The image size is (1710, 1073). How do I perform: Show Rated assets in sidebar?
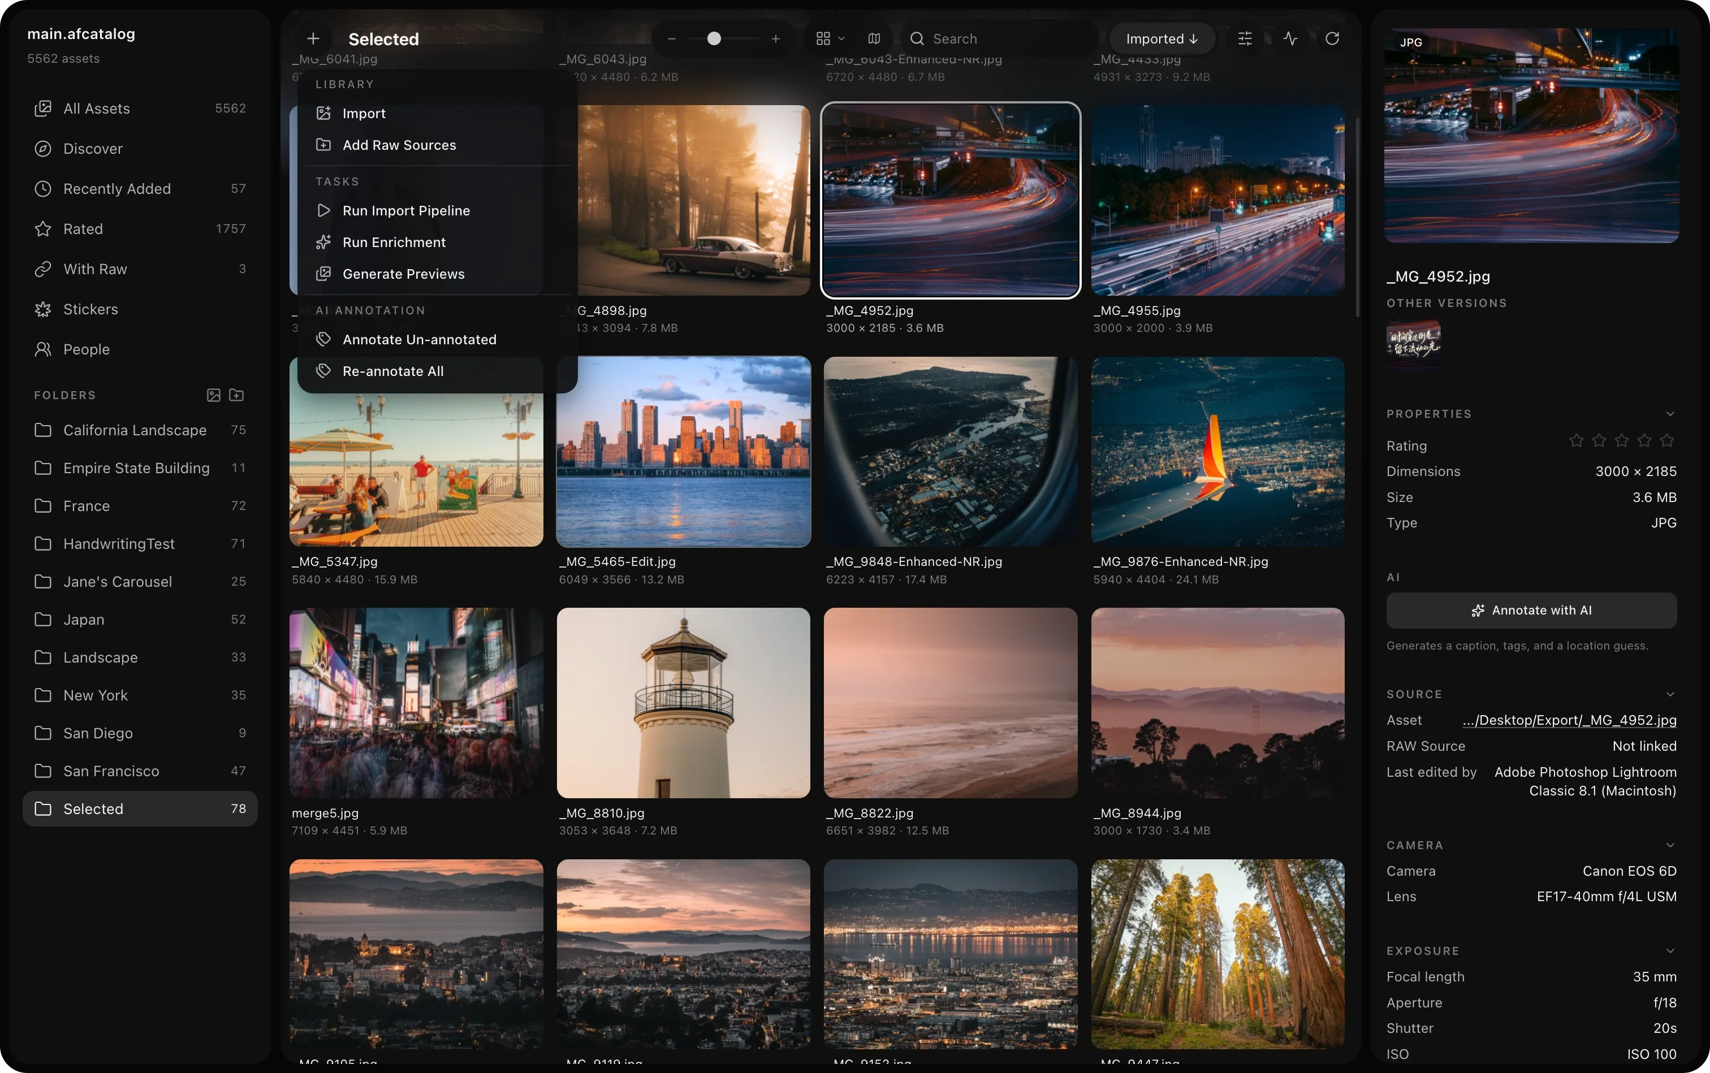(x=140, y=228)
